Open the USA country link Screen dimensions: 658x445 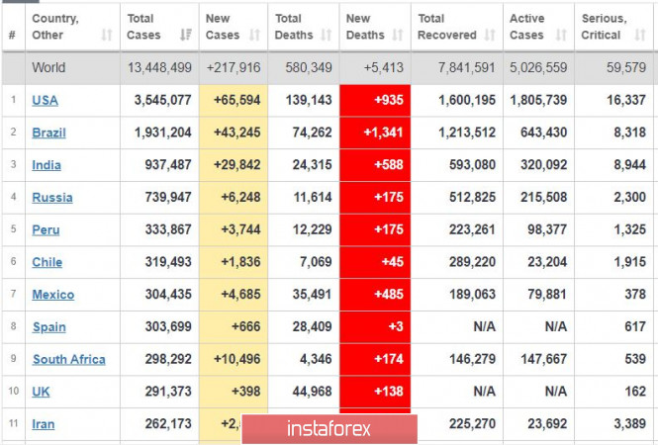coord(46,100)
